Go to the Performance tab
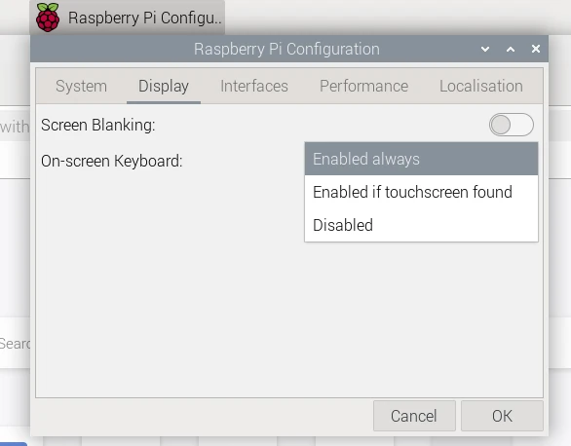The image size is (571, 446). (x=363, y=87)
